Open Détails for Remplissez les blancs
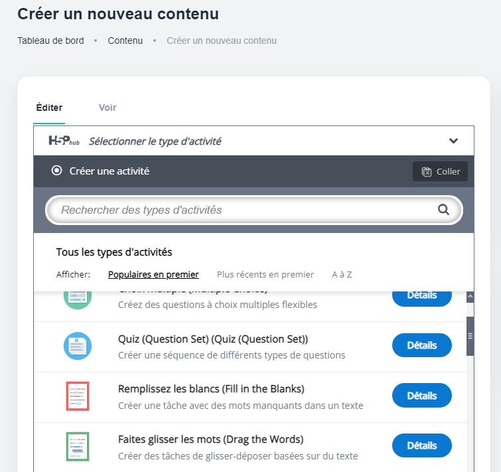Screen dimensions: 501x472 click(x=421, y=396)
